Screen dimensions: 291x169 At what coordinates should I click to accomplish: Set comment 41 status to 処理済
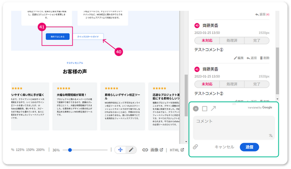232,84
